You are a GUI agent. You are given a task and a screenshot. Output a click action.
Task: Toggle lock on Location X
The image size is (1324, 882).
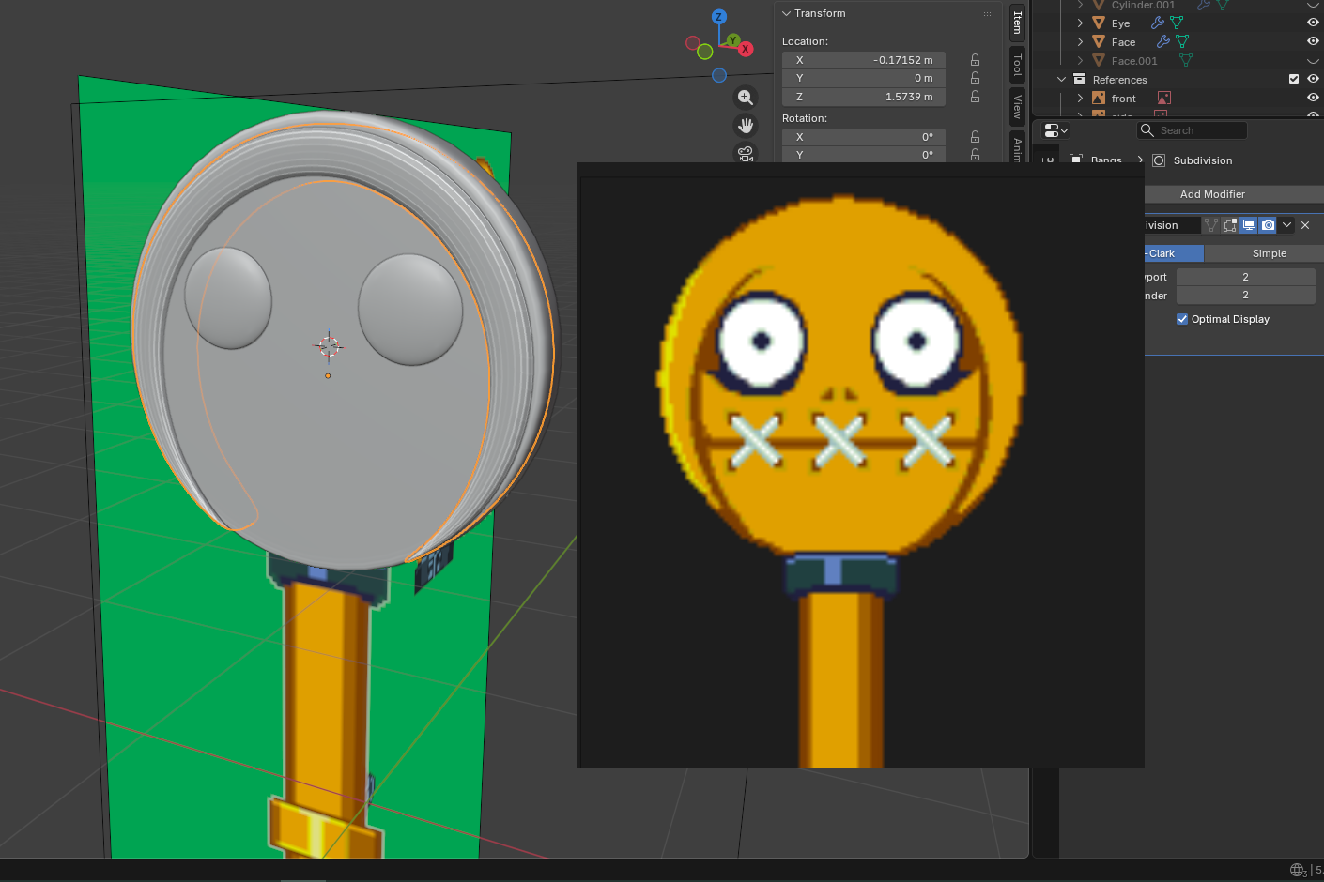(976, 60)
